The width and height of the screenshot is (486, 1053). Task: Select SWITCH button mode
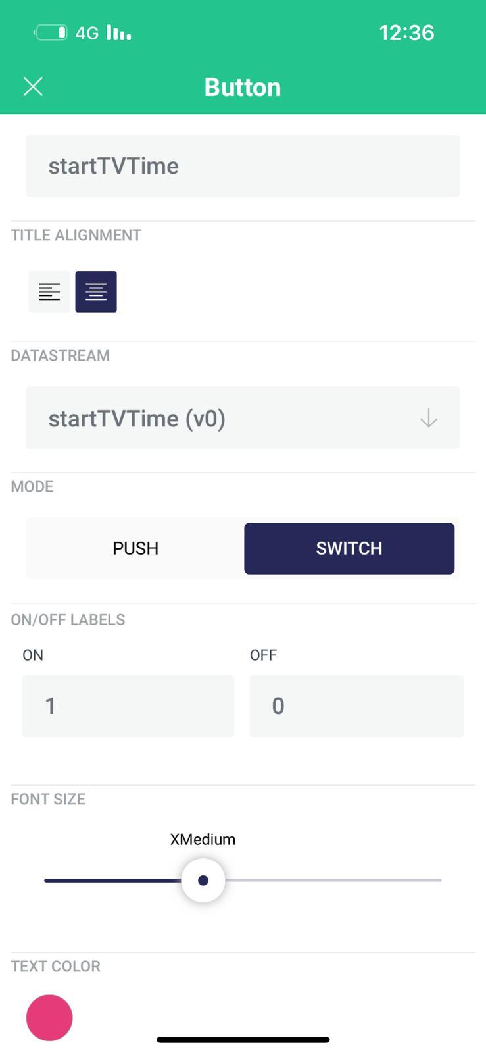click(x=349, y=548)
